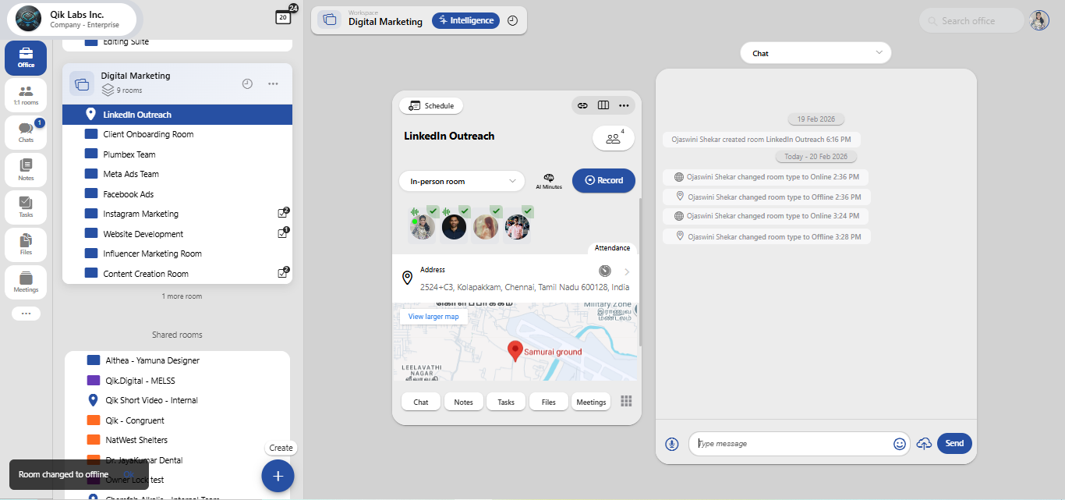Select the Facebook Ads room
Screen dimensions: 1065x500
[x=177, y=194]
